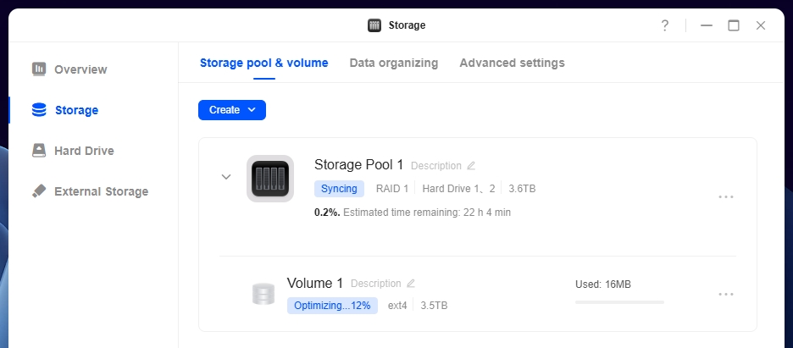Open External Storage in the sidebar
This screenshot has height=348, width=793.
tap(101, 191)
